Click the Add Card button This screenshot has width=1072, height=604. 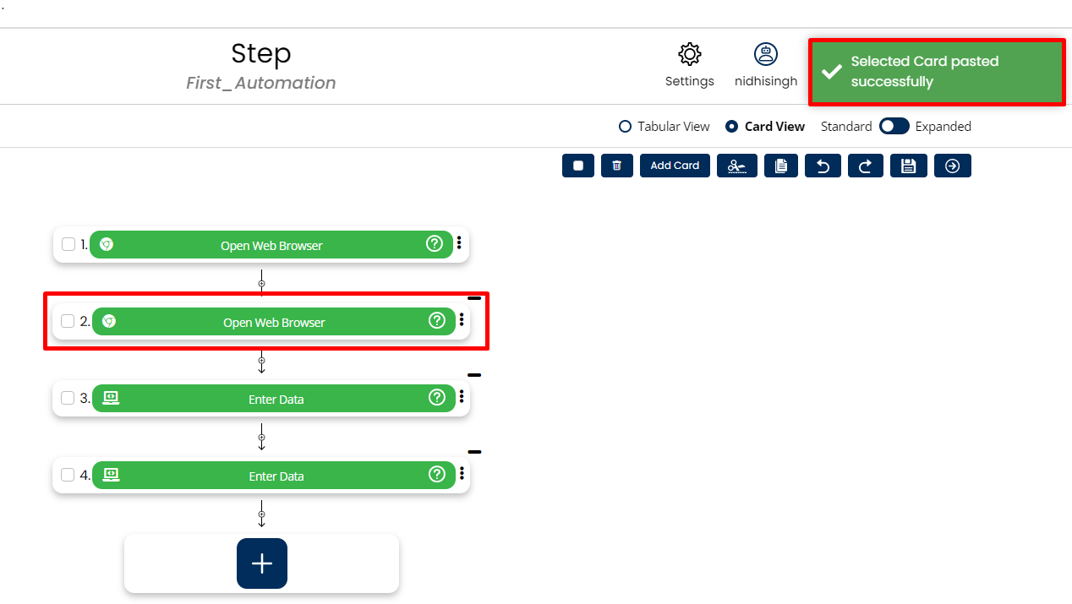(675, 166)
